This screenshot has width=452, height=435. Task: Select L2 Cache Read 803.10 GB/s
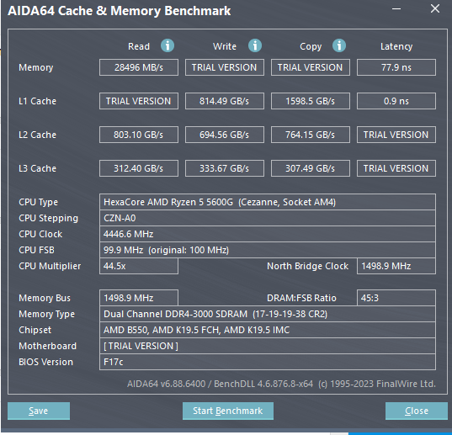click(139, 135)
